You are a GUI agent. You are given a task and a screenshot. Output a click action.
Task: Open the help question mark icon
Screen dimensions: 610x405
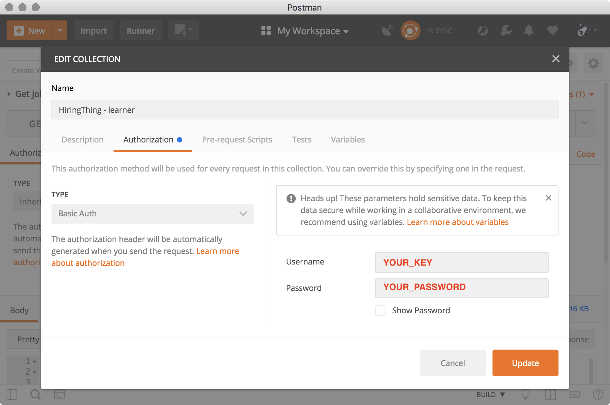point(598,394)
